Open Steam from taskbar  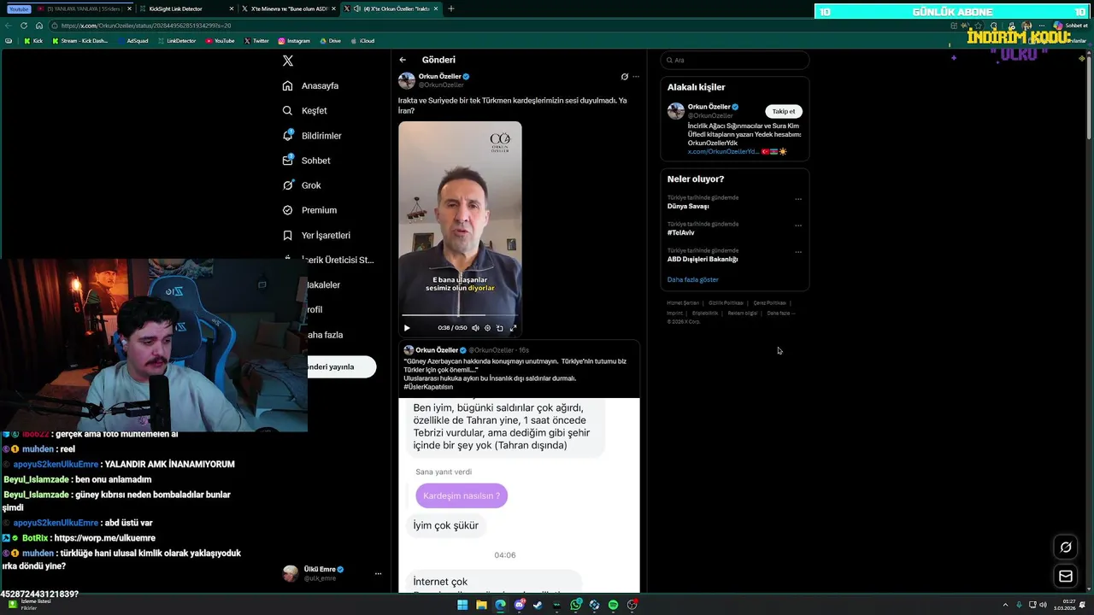coord(538,605)
